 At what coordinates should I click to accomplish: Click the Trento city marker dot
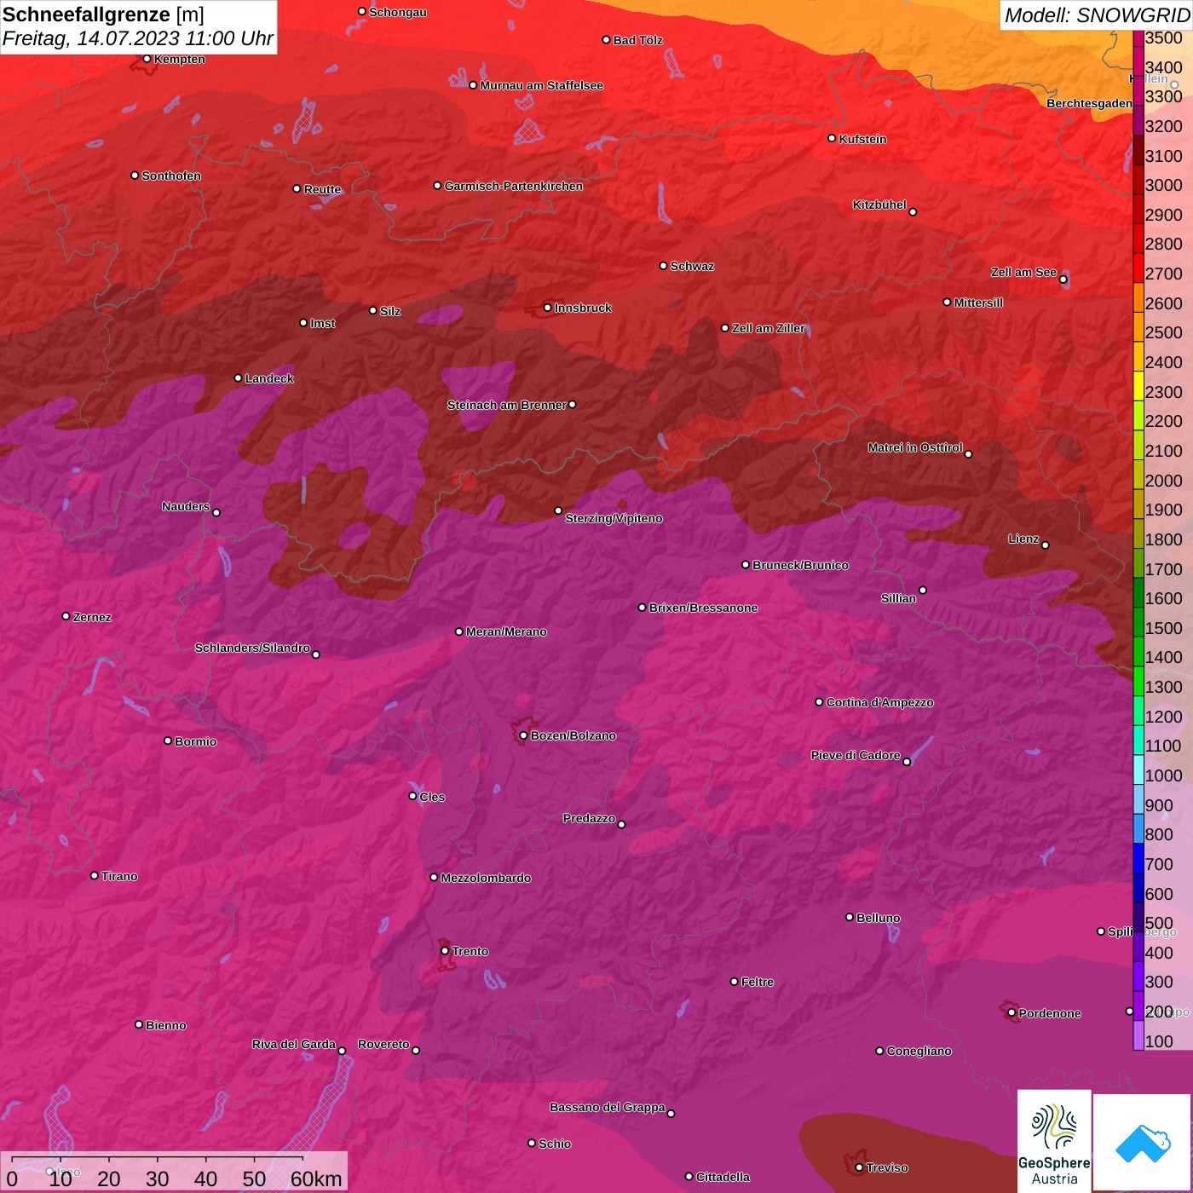[x=445, y=951]
